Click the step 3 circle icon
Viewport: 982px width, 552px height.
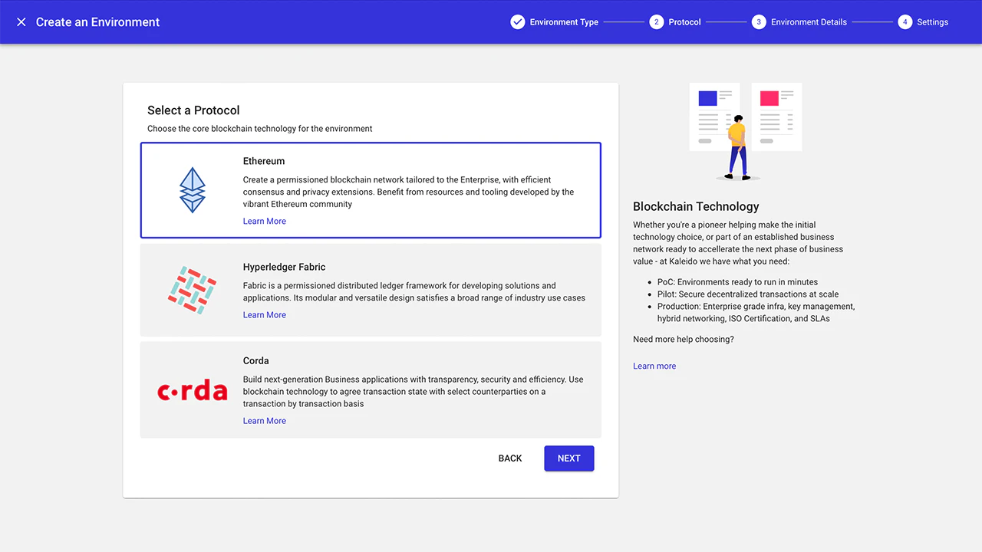759,22
